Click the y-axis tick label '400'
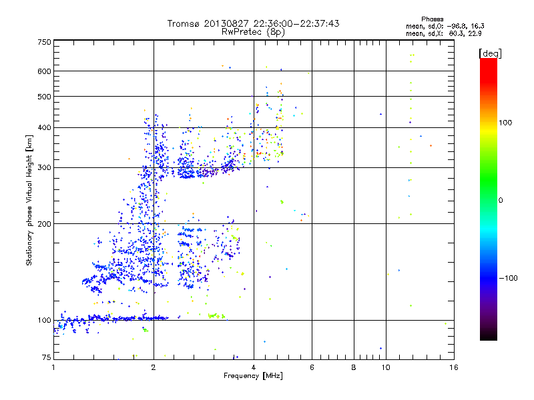This screenshot has height=400, width=534. tap(45, 128)
